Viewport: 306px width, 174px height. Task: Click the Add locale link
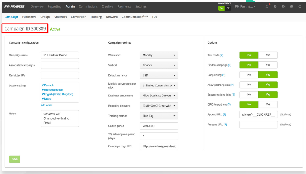click(46, 105)
